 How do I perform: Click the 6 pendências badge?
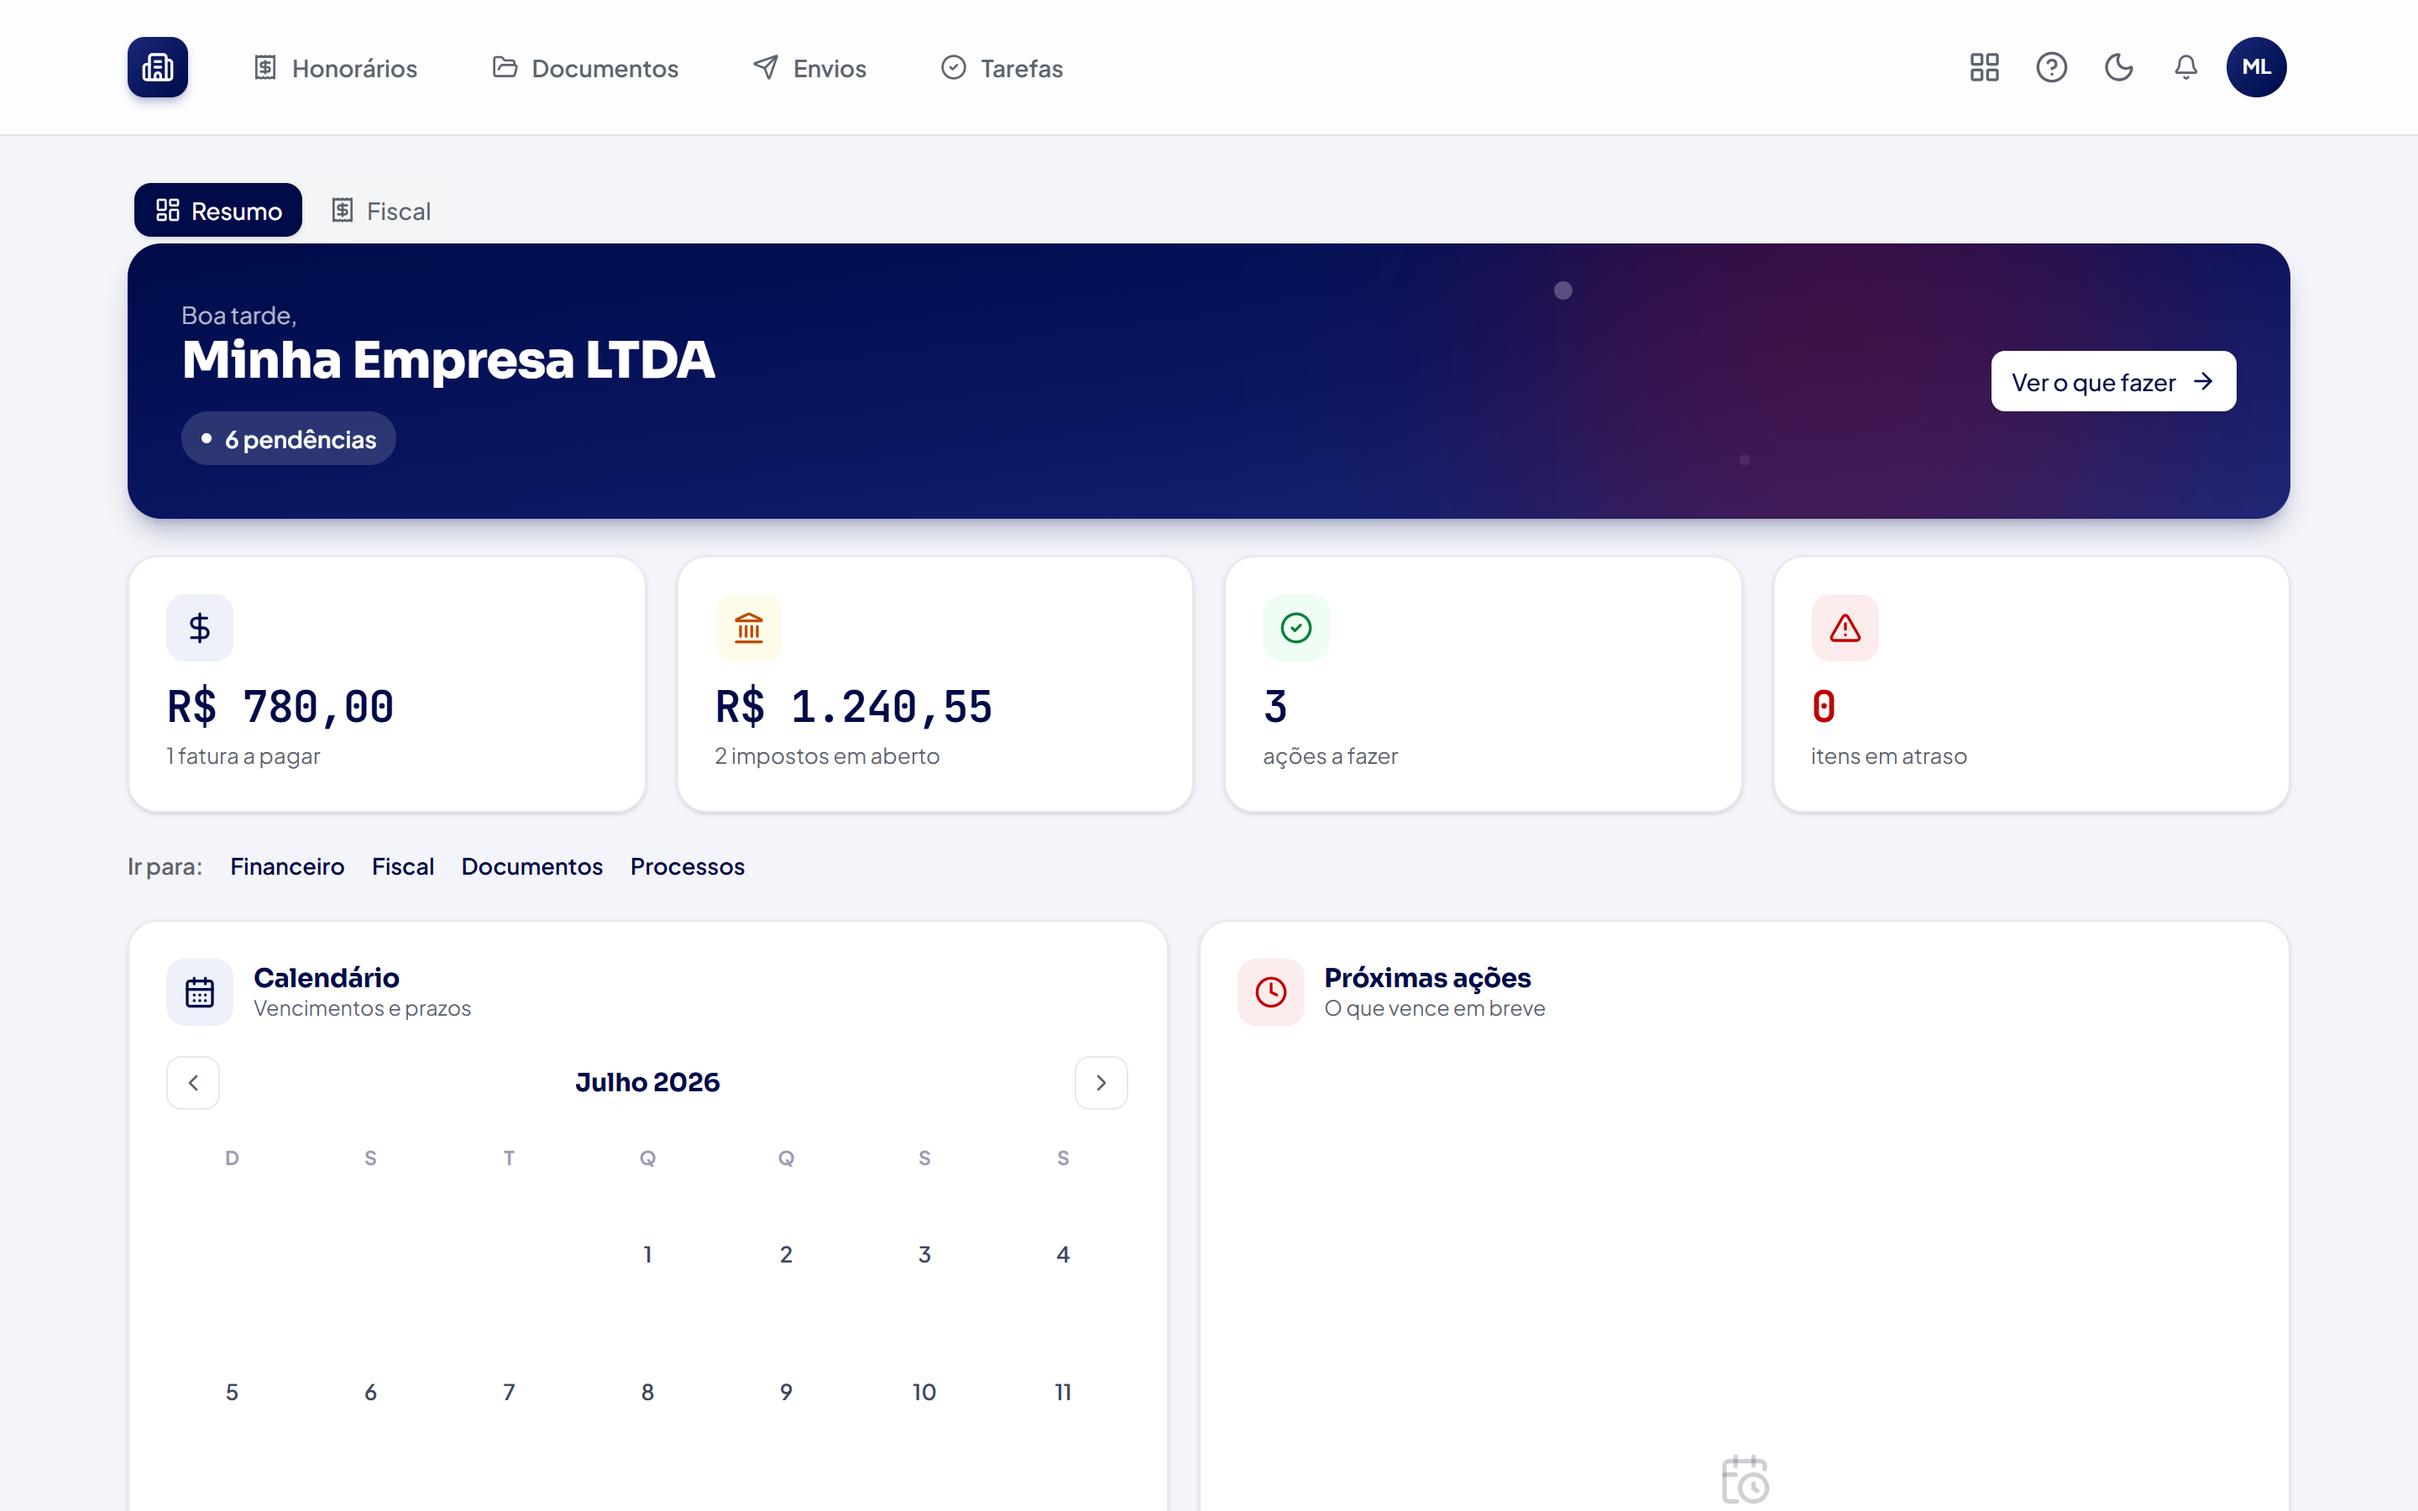click(289, 439)
